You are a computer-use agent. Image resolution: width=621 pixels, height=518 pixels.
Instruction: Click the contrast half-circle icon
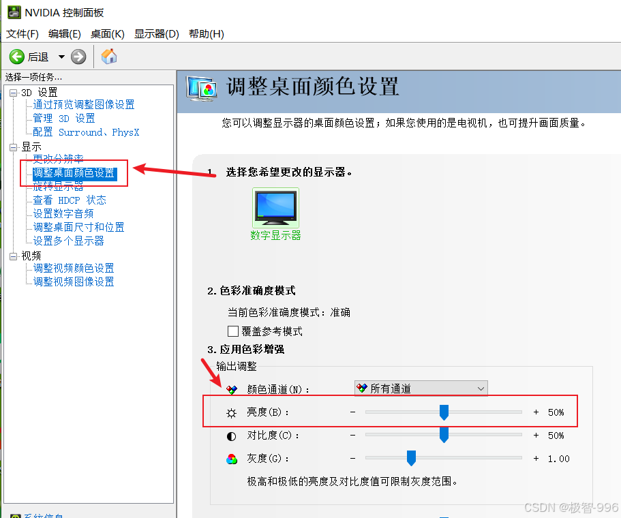[x=231, y=436]
